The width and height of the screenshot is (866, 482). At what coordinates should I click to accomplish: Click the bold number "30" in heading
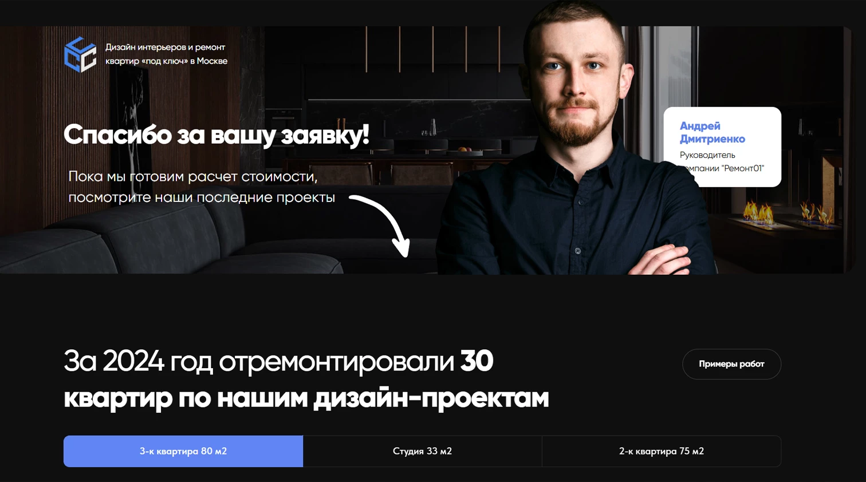coord(477,361)
